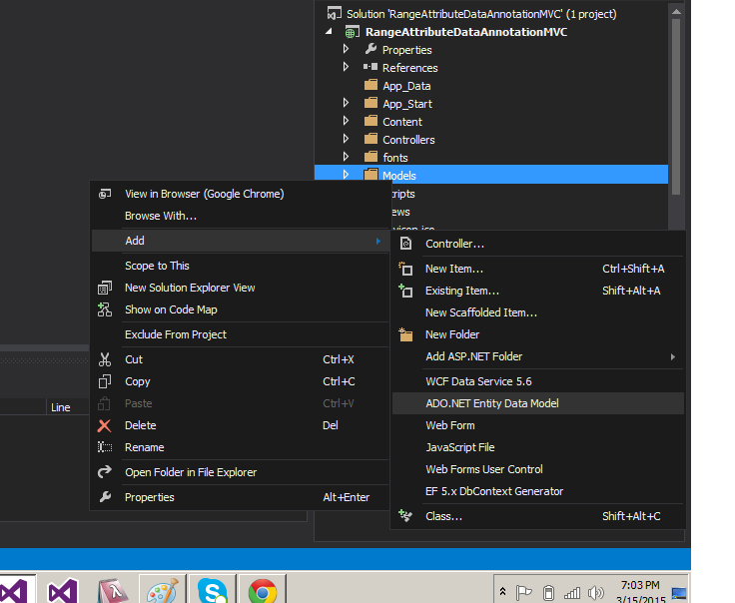Open the Add ASP.NET Folder submenu
Viewport: 735px width, 603px height.
(537, 356)
